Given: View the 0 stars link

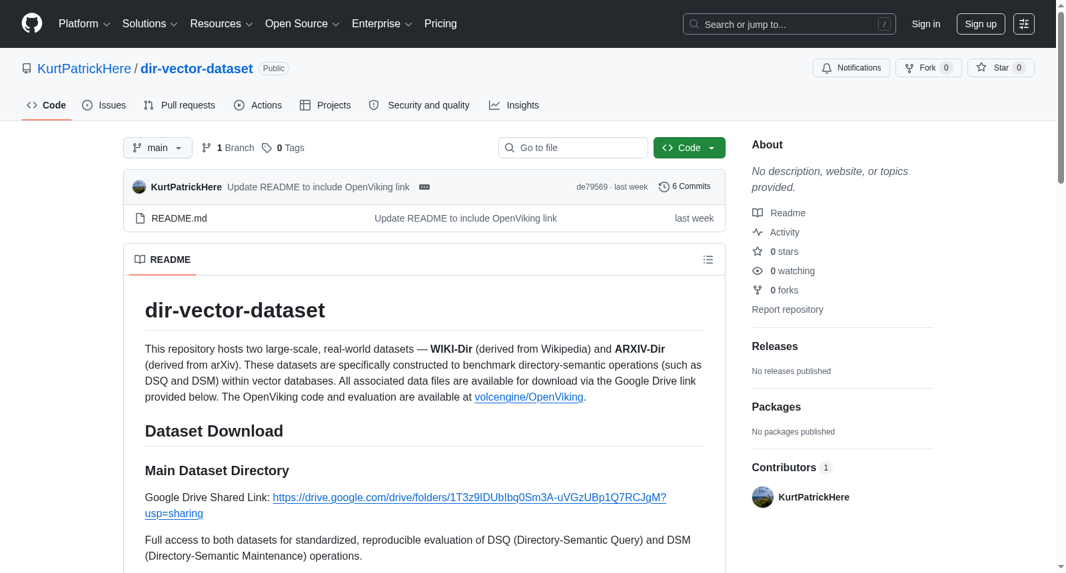Looking at the screenshot, I should 776,252.
